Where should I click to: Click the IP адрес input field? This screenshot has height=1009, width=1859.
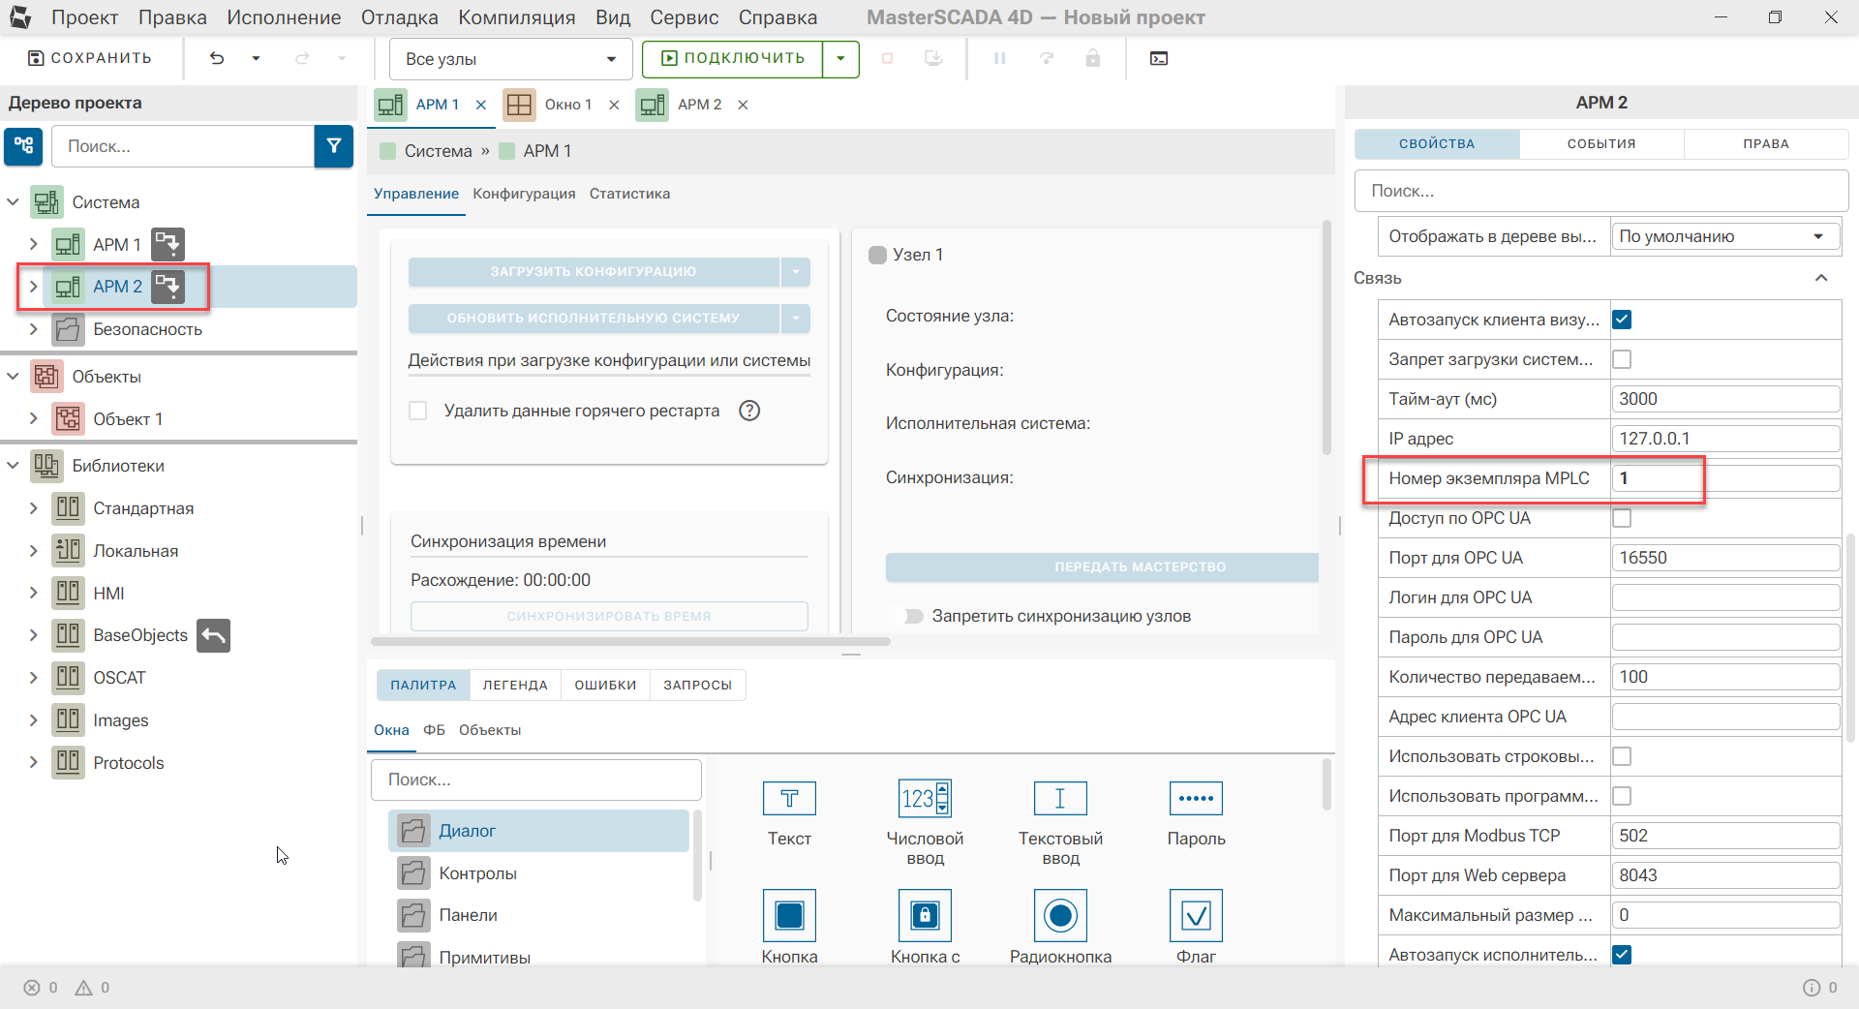click(1724, 439)
